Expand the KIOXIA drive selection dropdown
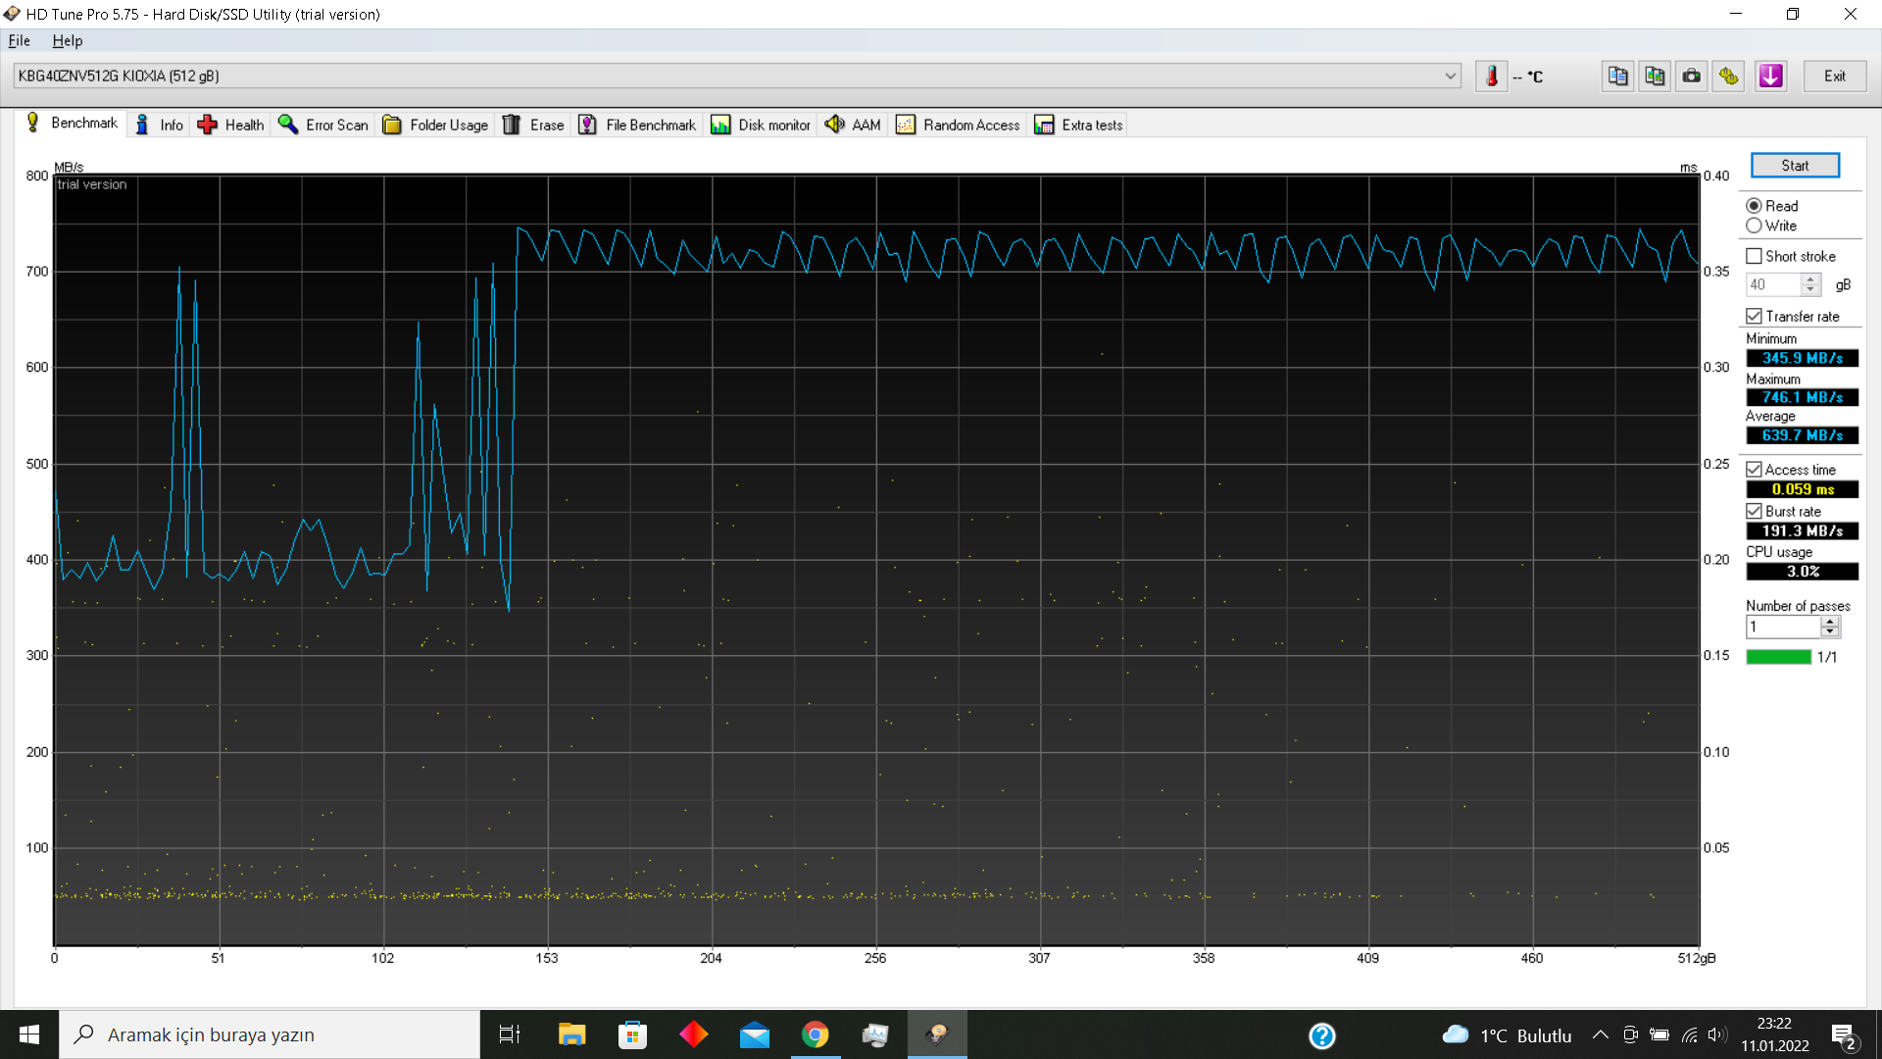 (1451, 76)
